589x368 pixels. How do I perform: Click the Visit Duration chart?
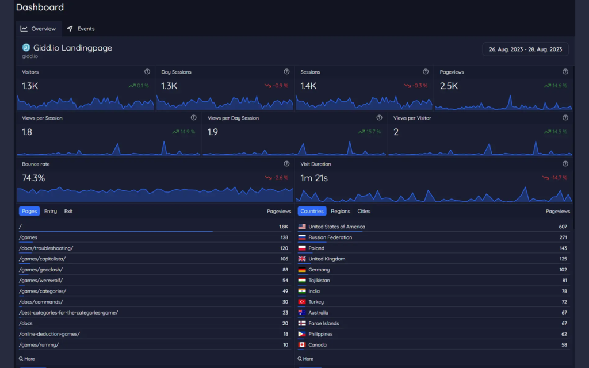point(434,194)
